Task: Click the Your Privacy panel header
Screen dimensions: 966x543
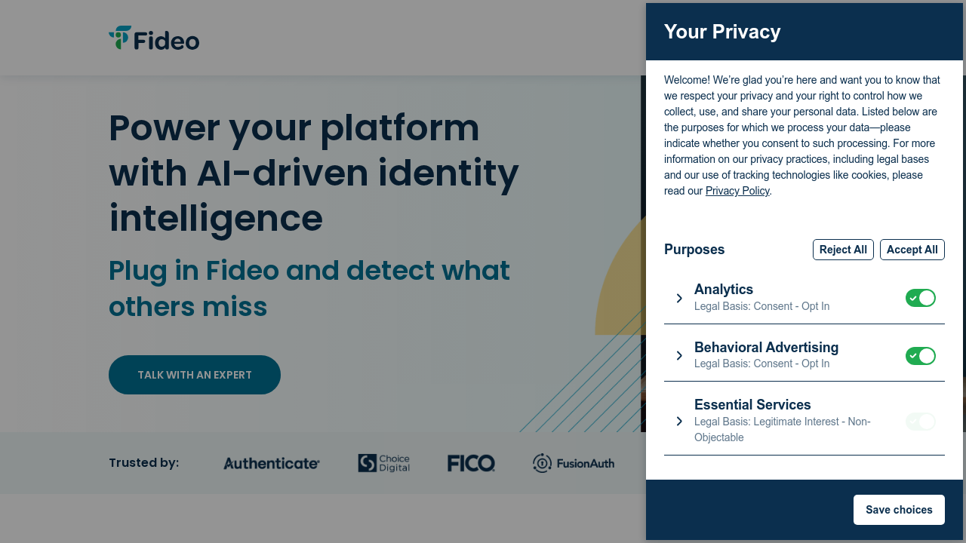Action: tap(722, 32)
